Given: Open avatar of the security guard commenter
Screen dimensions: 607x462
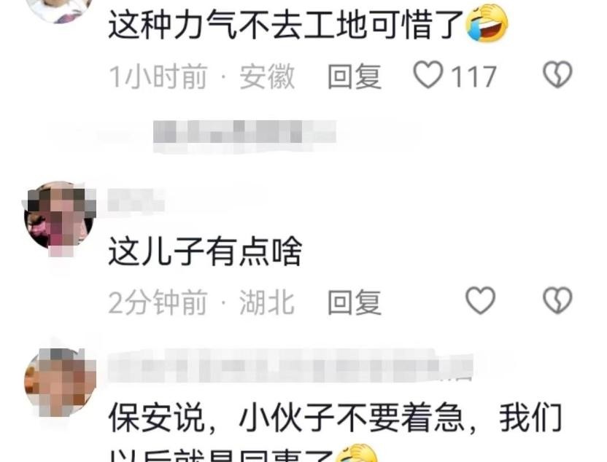Looking at the screenshot, I should pos(60,383).
